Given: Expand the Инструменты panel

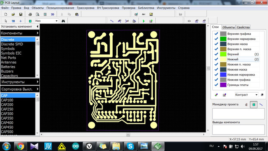Looking at the screenshot, I should point(20,82).
